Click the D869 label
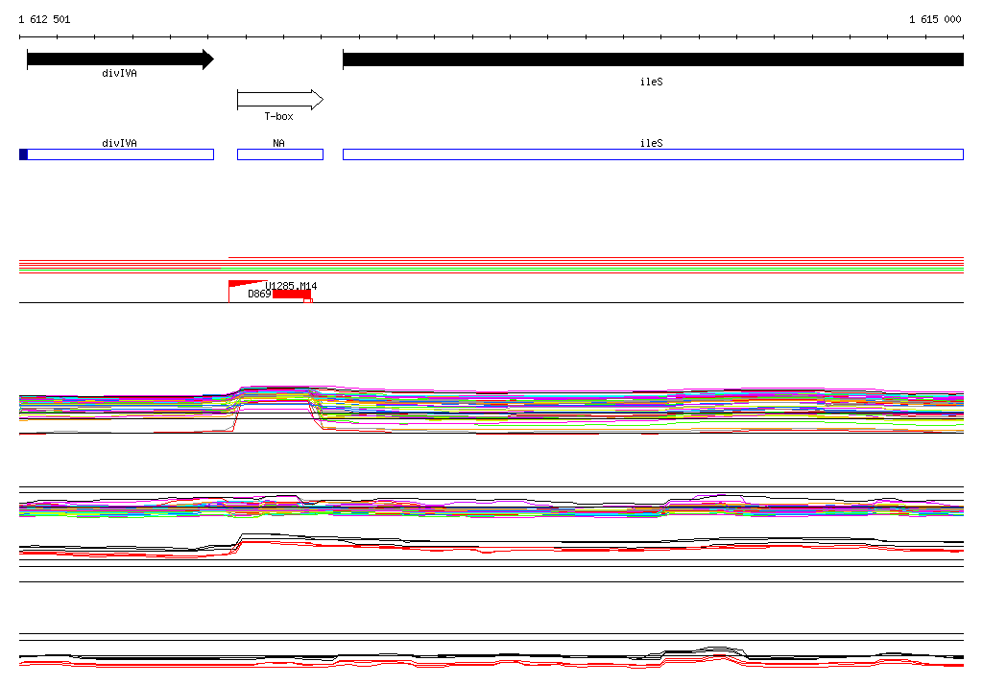 [x=259, y=294]
